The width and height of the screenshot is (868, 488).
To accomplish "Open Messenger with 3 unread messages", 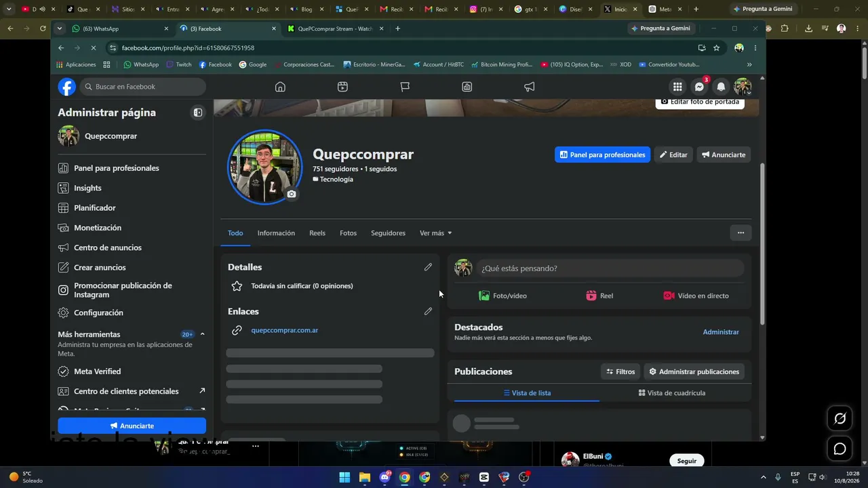I will click(x=699, y=87).
